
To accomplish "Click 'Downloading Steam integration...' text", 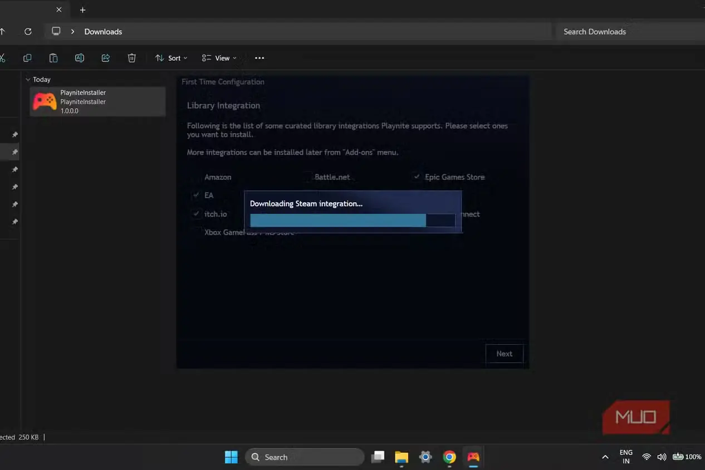I will pos(306,204).
